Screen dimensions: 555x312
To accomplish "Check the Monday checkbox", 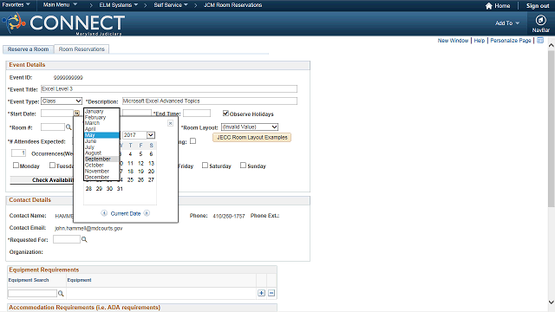I will [16, 166].
